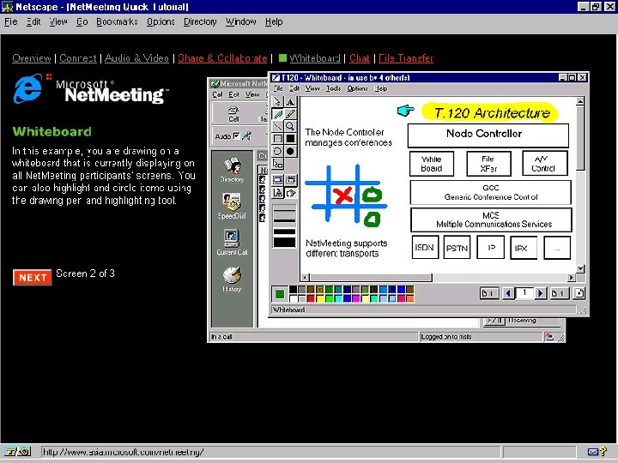Pick the yellow color swatch
Image resolution: width=618 pixels, height=463 pixels.
click(319, 298)
